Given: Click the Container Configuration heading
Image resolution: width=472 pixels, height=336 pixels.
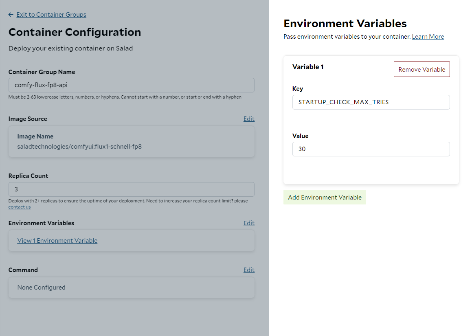Looking at the screenshot, I should tap(75, 32).
